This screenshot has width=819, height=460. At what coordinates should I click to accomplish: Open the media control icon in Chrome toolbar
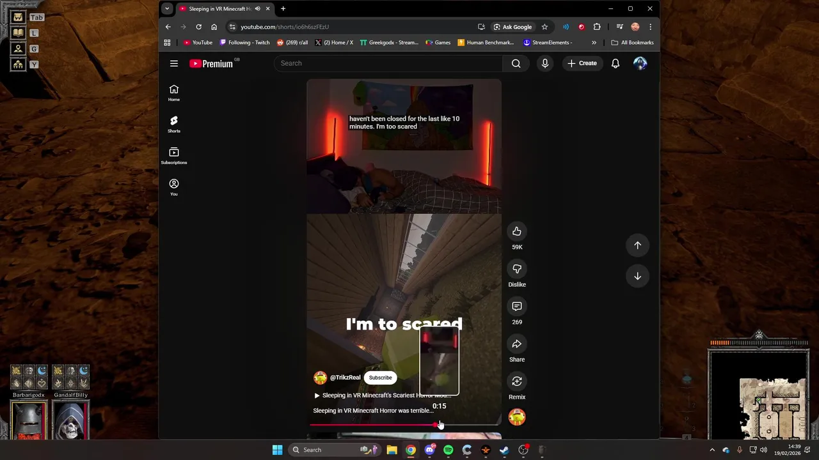(x=619, y=27)
